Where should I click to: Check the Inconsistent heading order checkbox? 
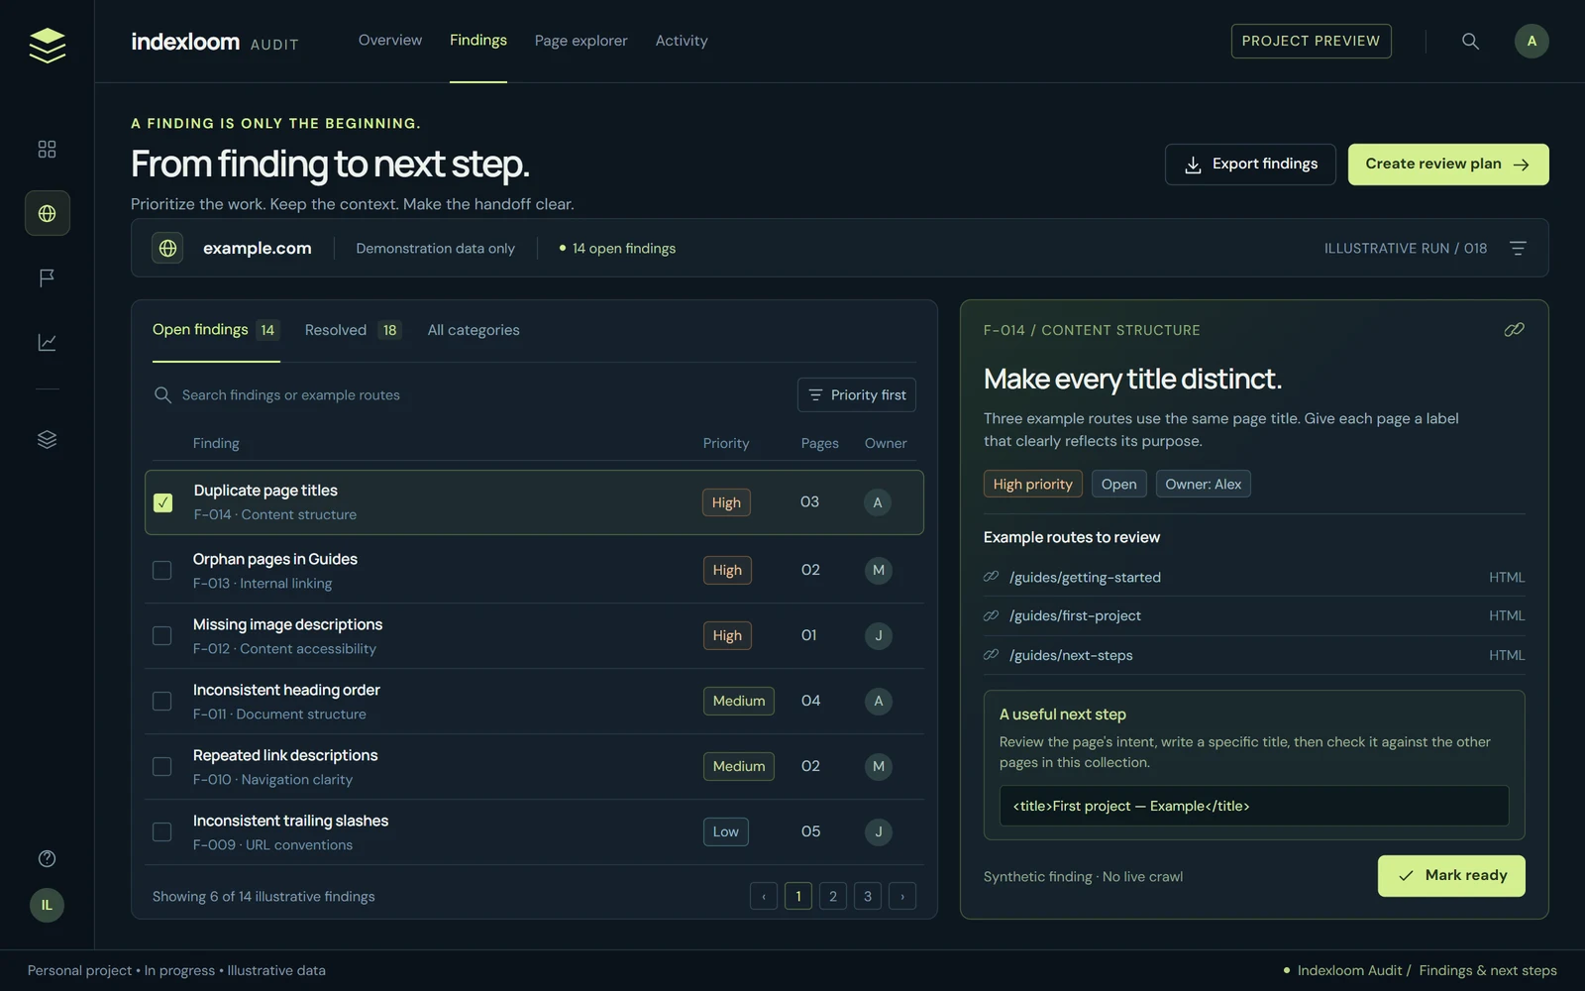[x=161, y=701]
